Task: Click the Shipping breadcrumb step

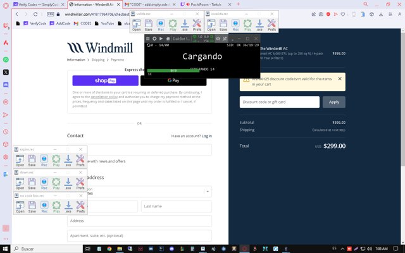Action: point(98,59)
